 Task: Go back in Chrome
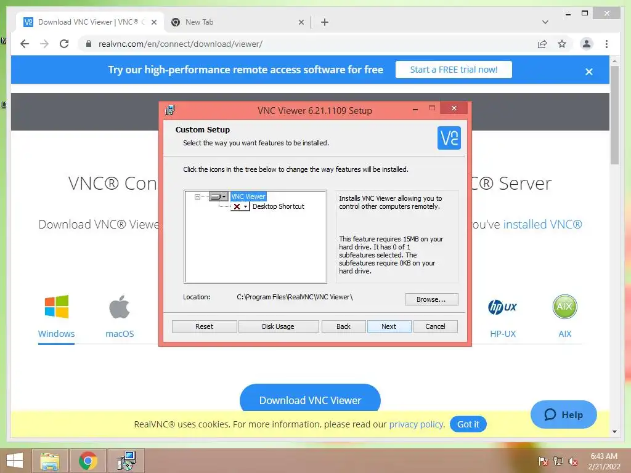pos(25,44)
